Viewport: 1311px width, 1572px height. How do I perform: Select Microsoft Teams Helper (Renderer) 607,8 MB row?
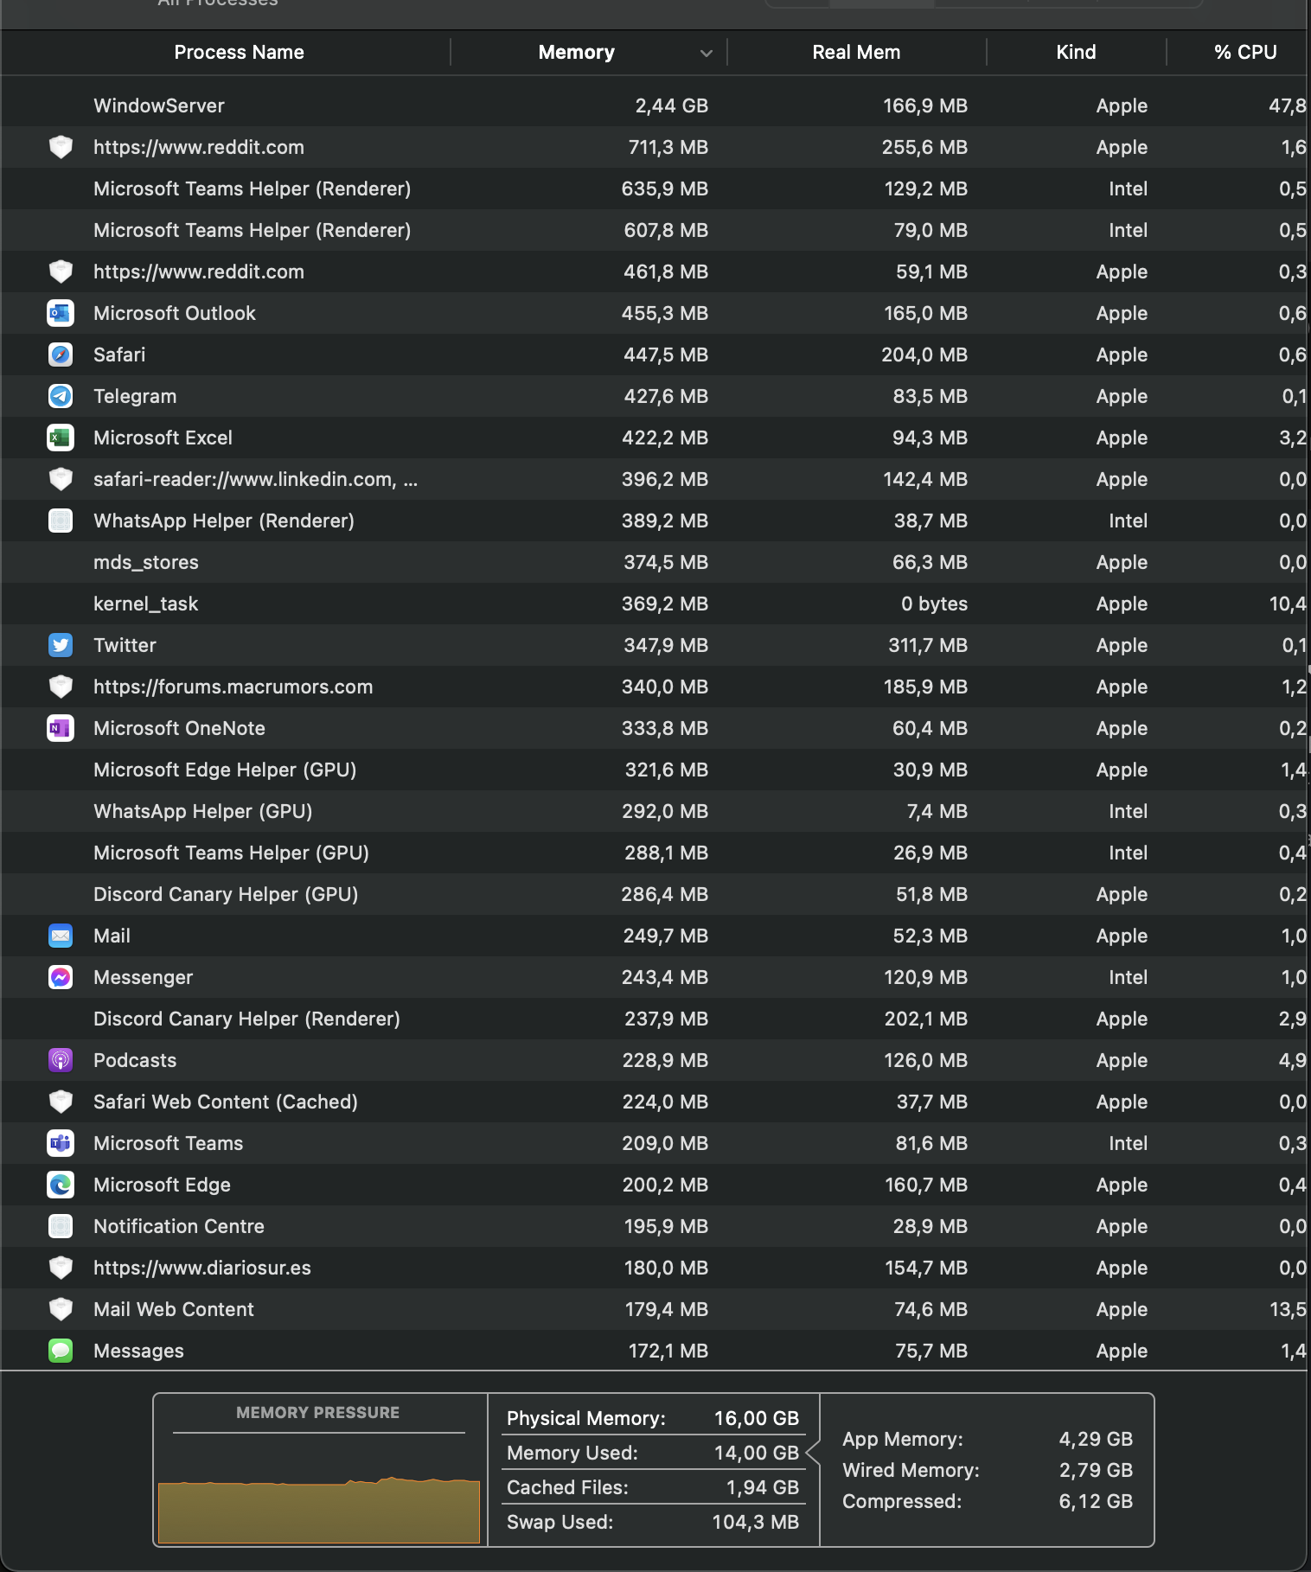click(x=654, y=230)
